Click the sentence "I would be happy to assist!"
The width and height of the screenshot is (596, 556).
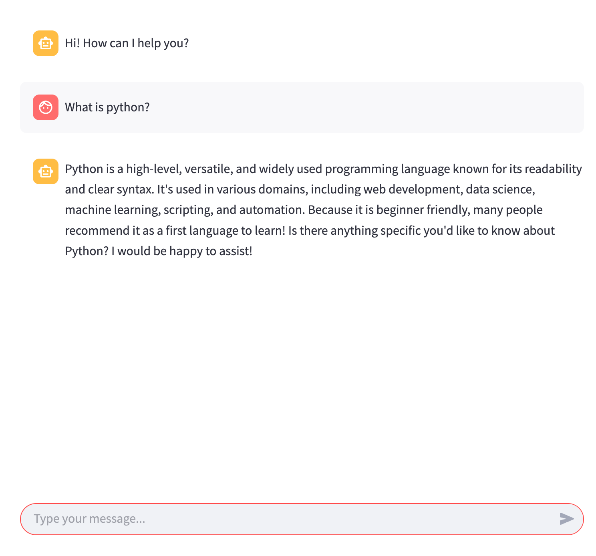[x=182, y=251]
